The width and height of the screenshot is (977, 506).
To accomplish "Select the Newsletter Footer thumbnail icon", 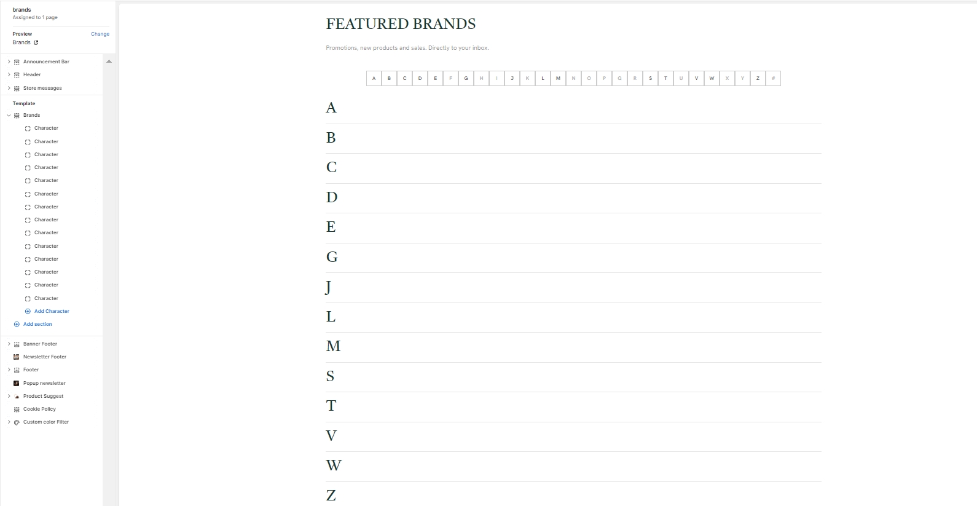I will (x=17, y=357).
